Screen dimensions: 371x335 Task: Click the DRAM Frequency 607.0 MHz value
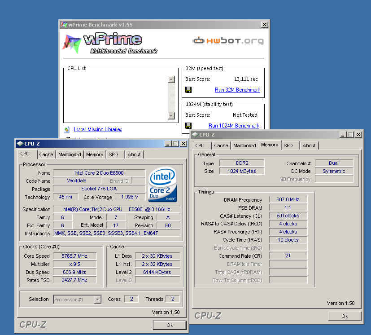(x=288, y=200)
